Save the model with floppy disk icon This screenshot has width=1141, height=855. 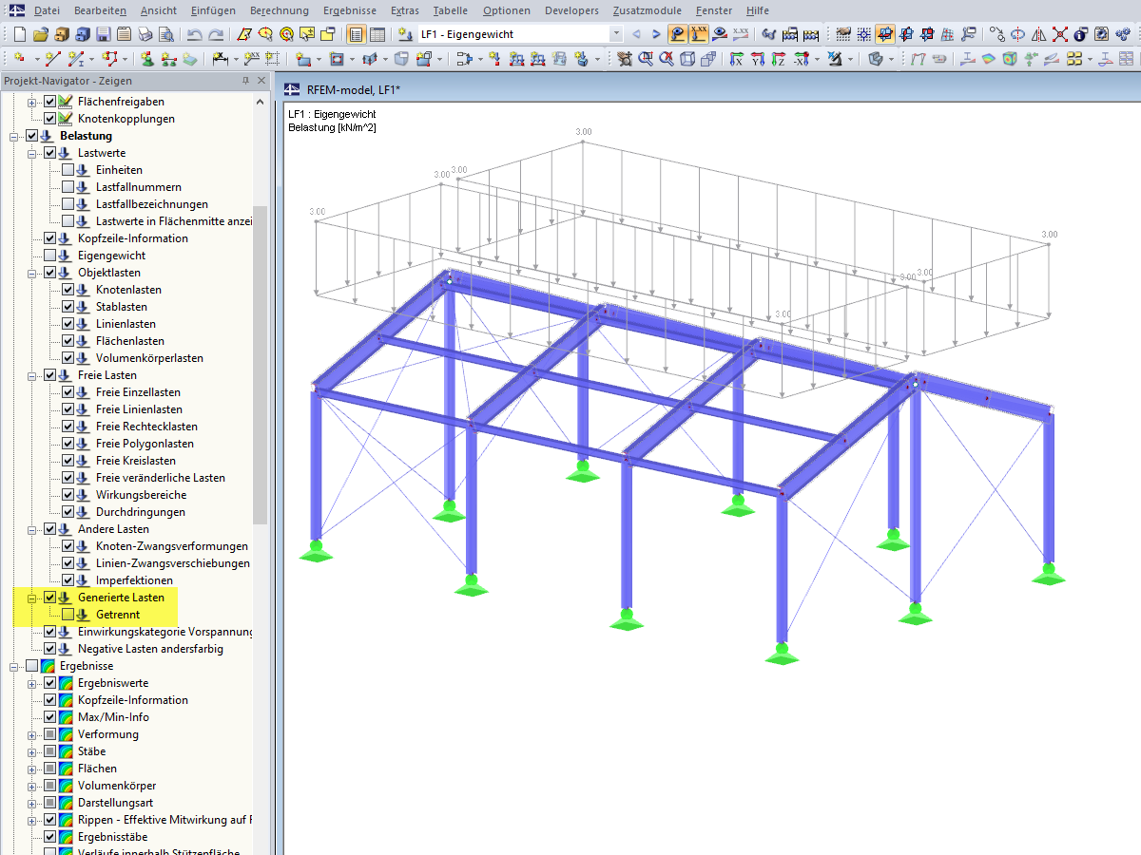click(104, 34)
